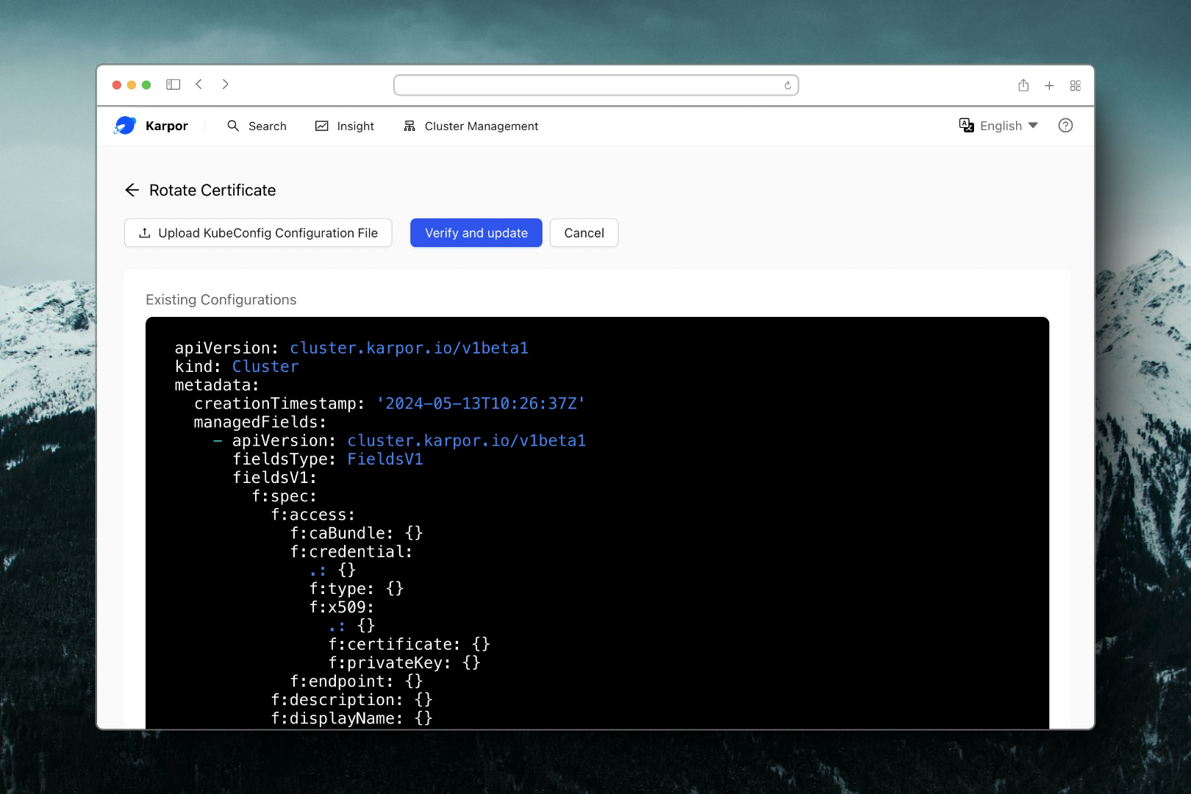Show the tab overview grid icon
The width and height of the screenshot is (1191, 794).
pos(1075,85)
